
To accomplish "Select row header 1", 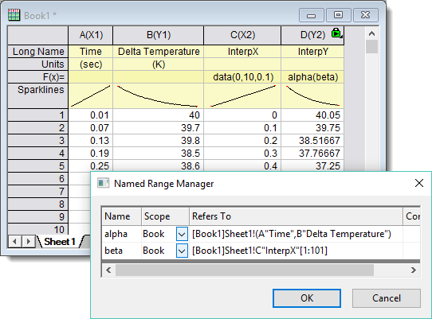I will click(x=38, y=115).
